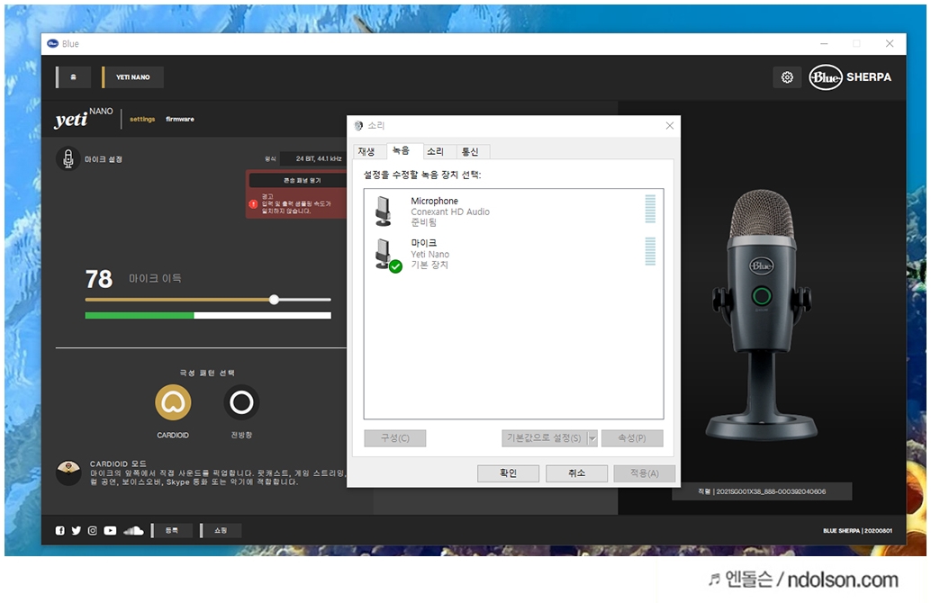Click the shopping button in footer
931x603 pixels.
[x=221, y=531]
